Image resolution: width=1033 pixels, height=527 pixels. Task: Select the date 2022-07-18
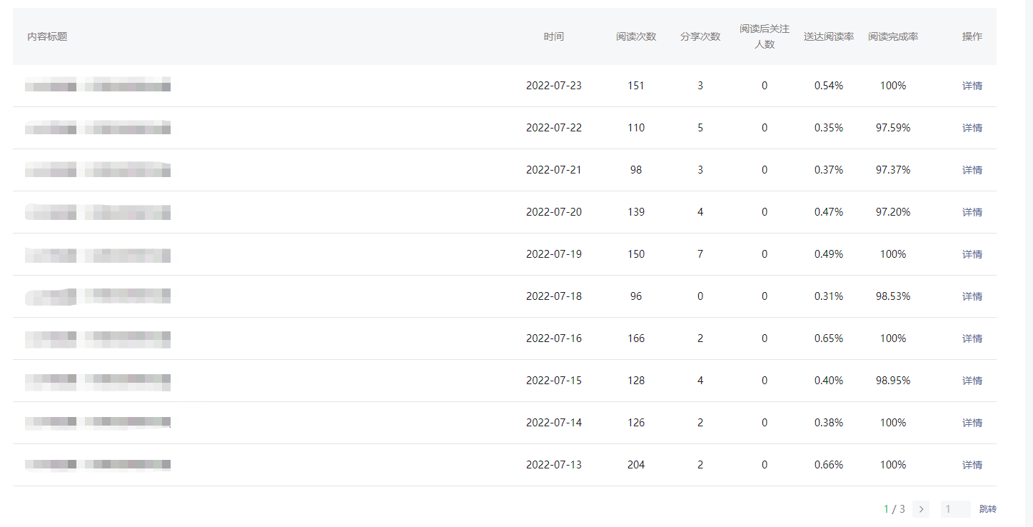click(554, 296)
